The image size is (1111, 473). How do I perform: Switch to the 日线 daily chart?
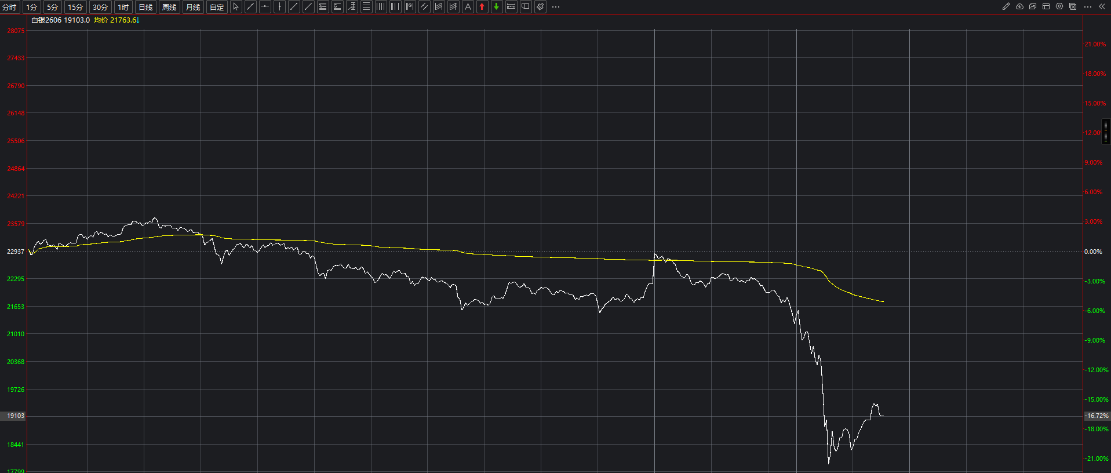coord(145,7)
